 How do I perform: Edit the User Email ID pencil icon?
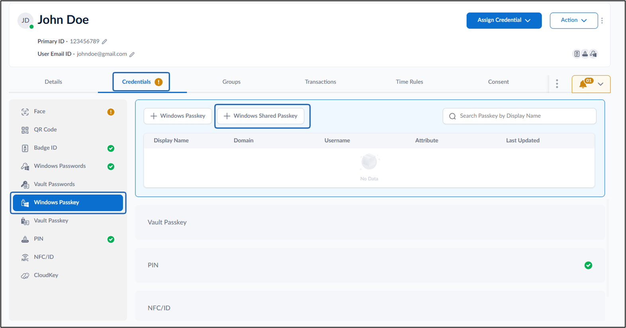(x=132, y=54)
